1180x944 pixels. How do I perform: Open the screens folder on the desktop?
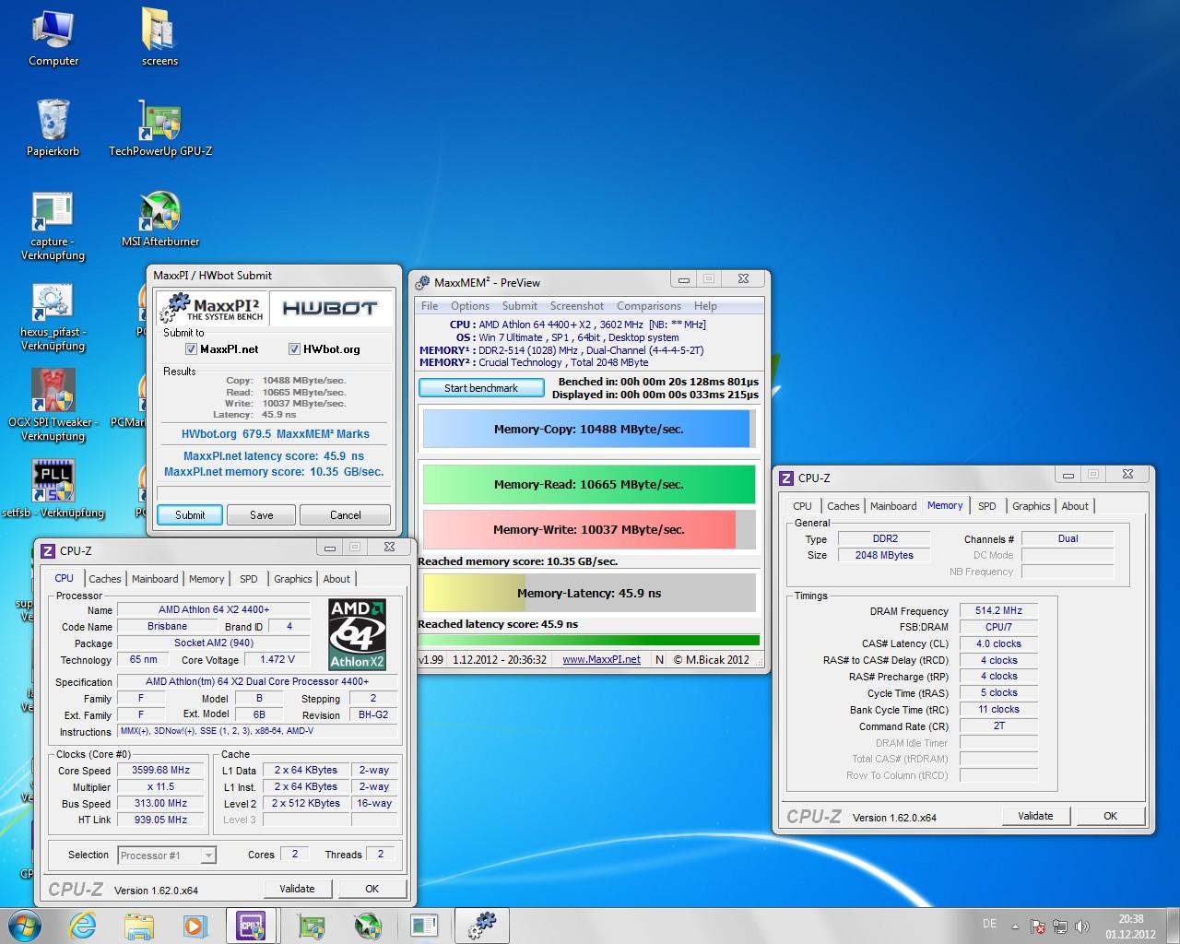pyautogui.click(x=159, y=38)
